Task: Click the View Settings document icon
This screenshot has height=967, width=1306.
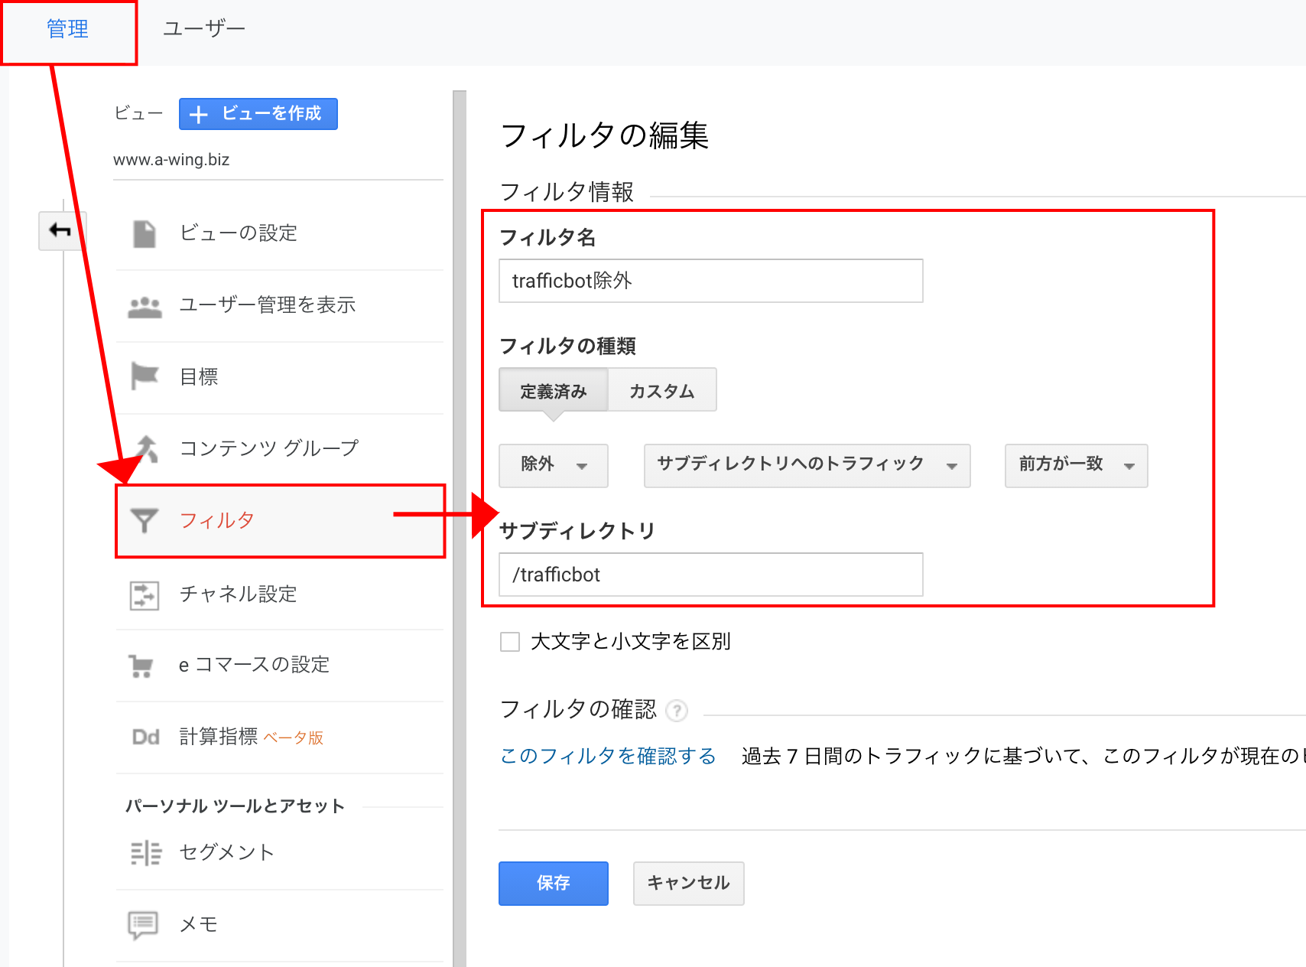Action: pyautogui.click(x=144, y=233)
